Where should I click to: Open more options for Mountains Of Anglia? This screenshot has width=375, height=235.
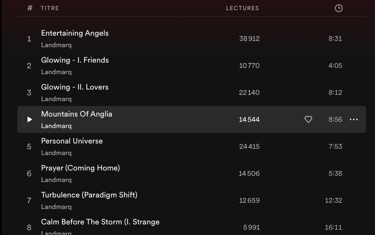click(354, 119)
